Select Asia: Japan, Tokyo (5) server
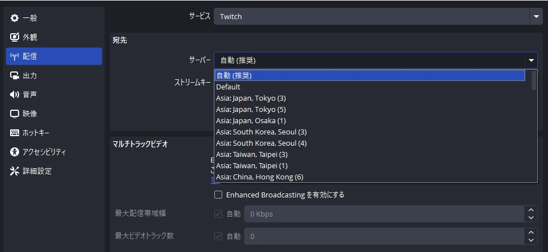Image resolution: width=548 pixels, height=252 pixels. pyautogui.click(x=370, y=109)
